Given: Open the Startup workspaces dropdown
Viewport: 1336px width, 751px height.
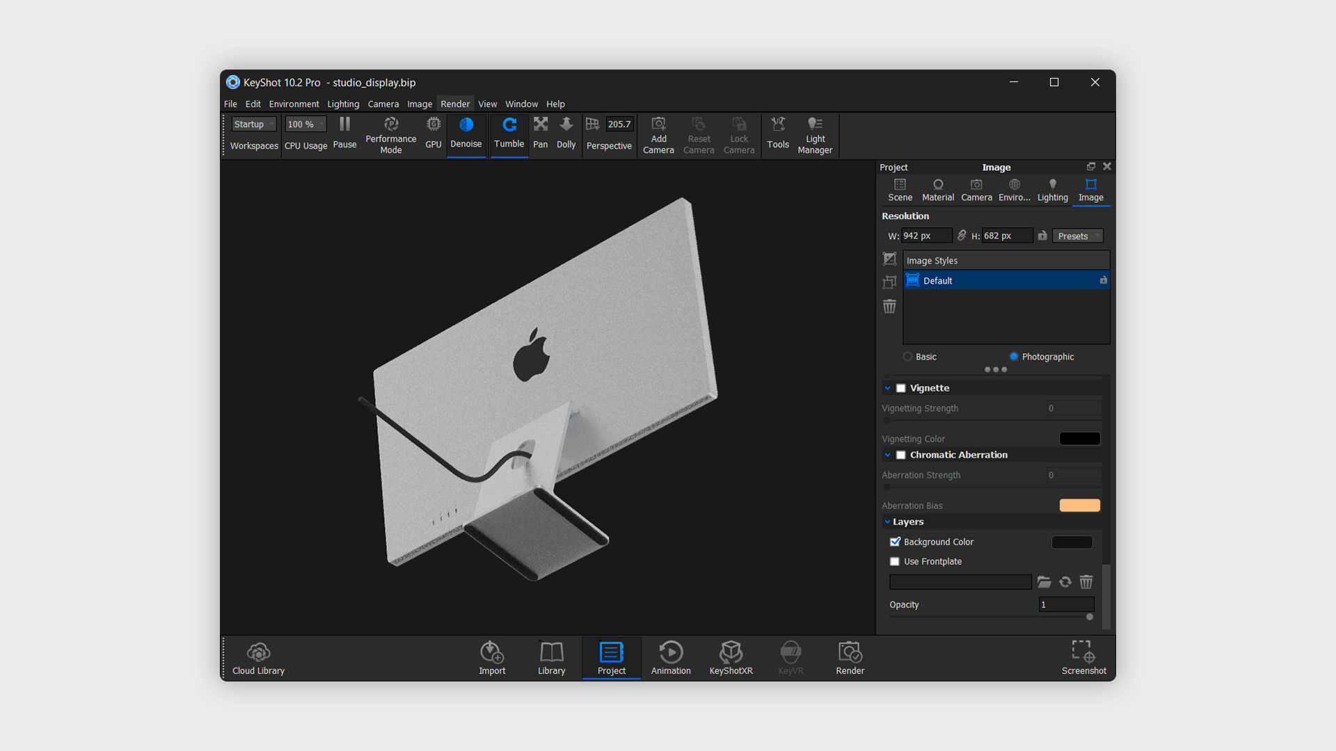Looking at the screenshot, I should (x=254, y=124).
